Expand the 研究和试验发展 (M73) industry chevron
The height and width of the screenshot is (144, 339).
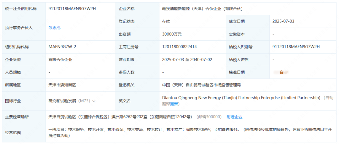point(94,101)
